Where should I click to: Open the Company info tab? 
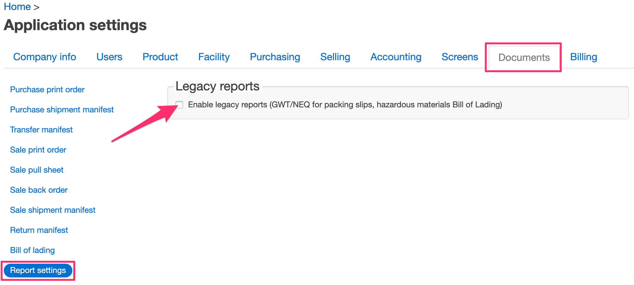pyautogui.click(x=45, y=57)
